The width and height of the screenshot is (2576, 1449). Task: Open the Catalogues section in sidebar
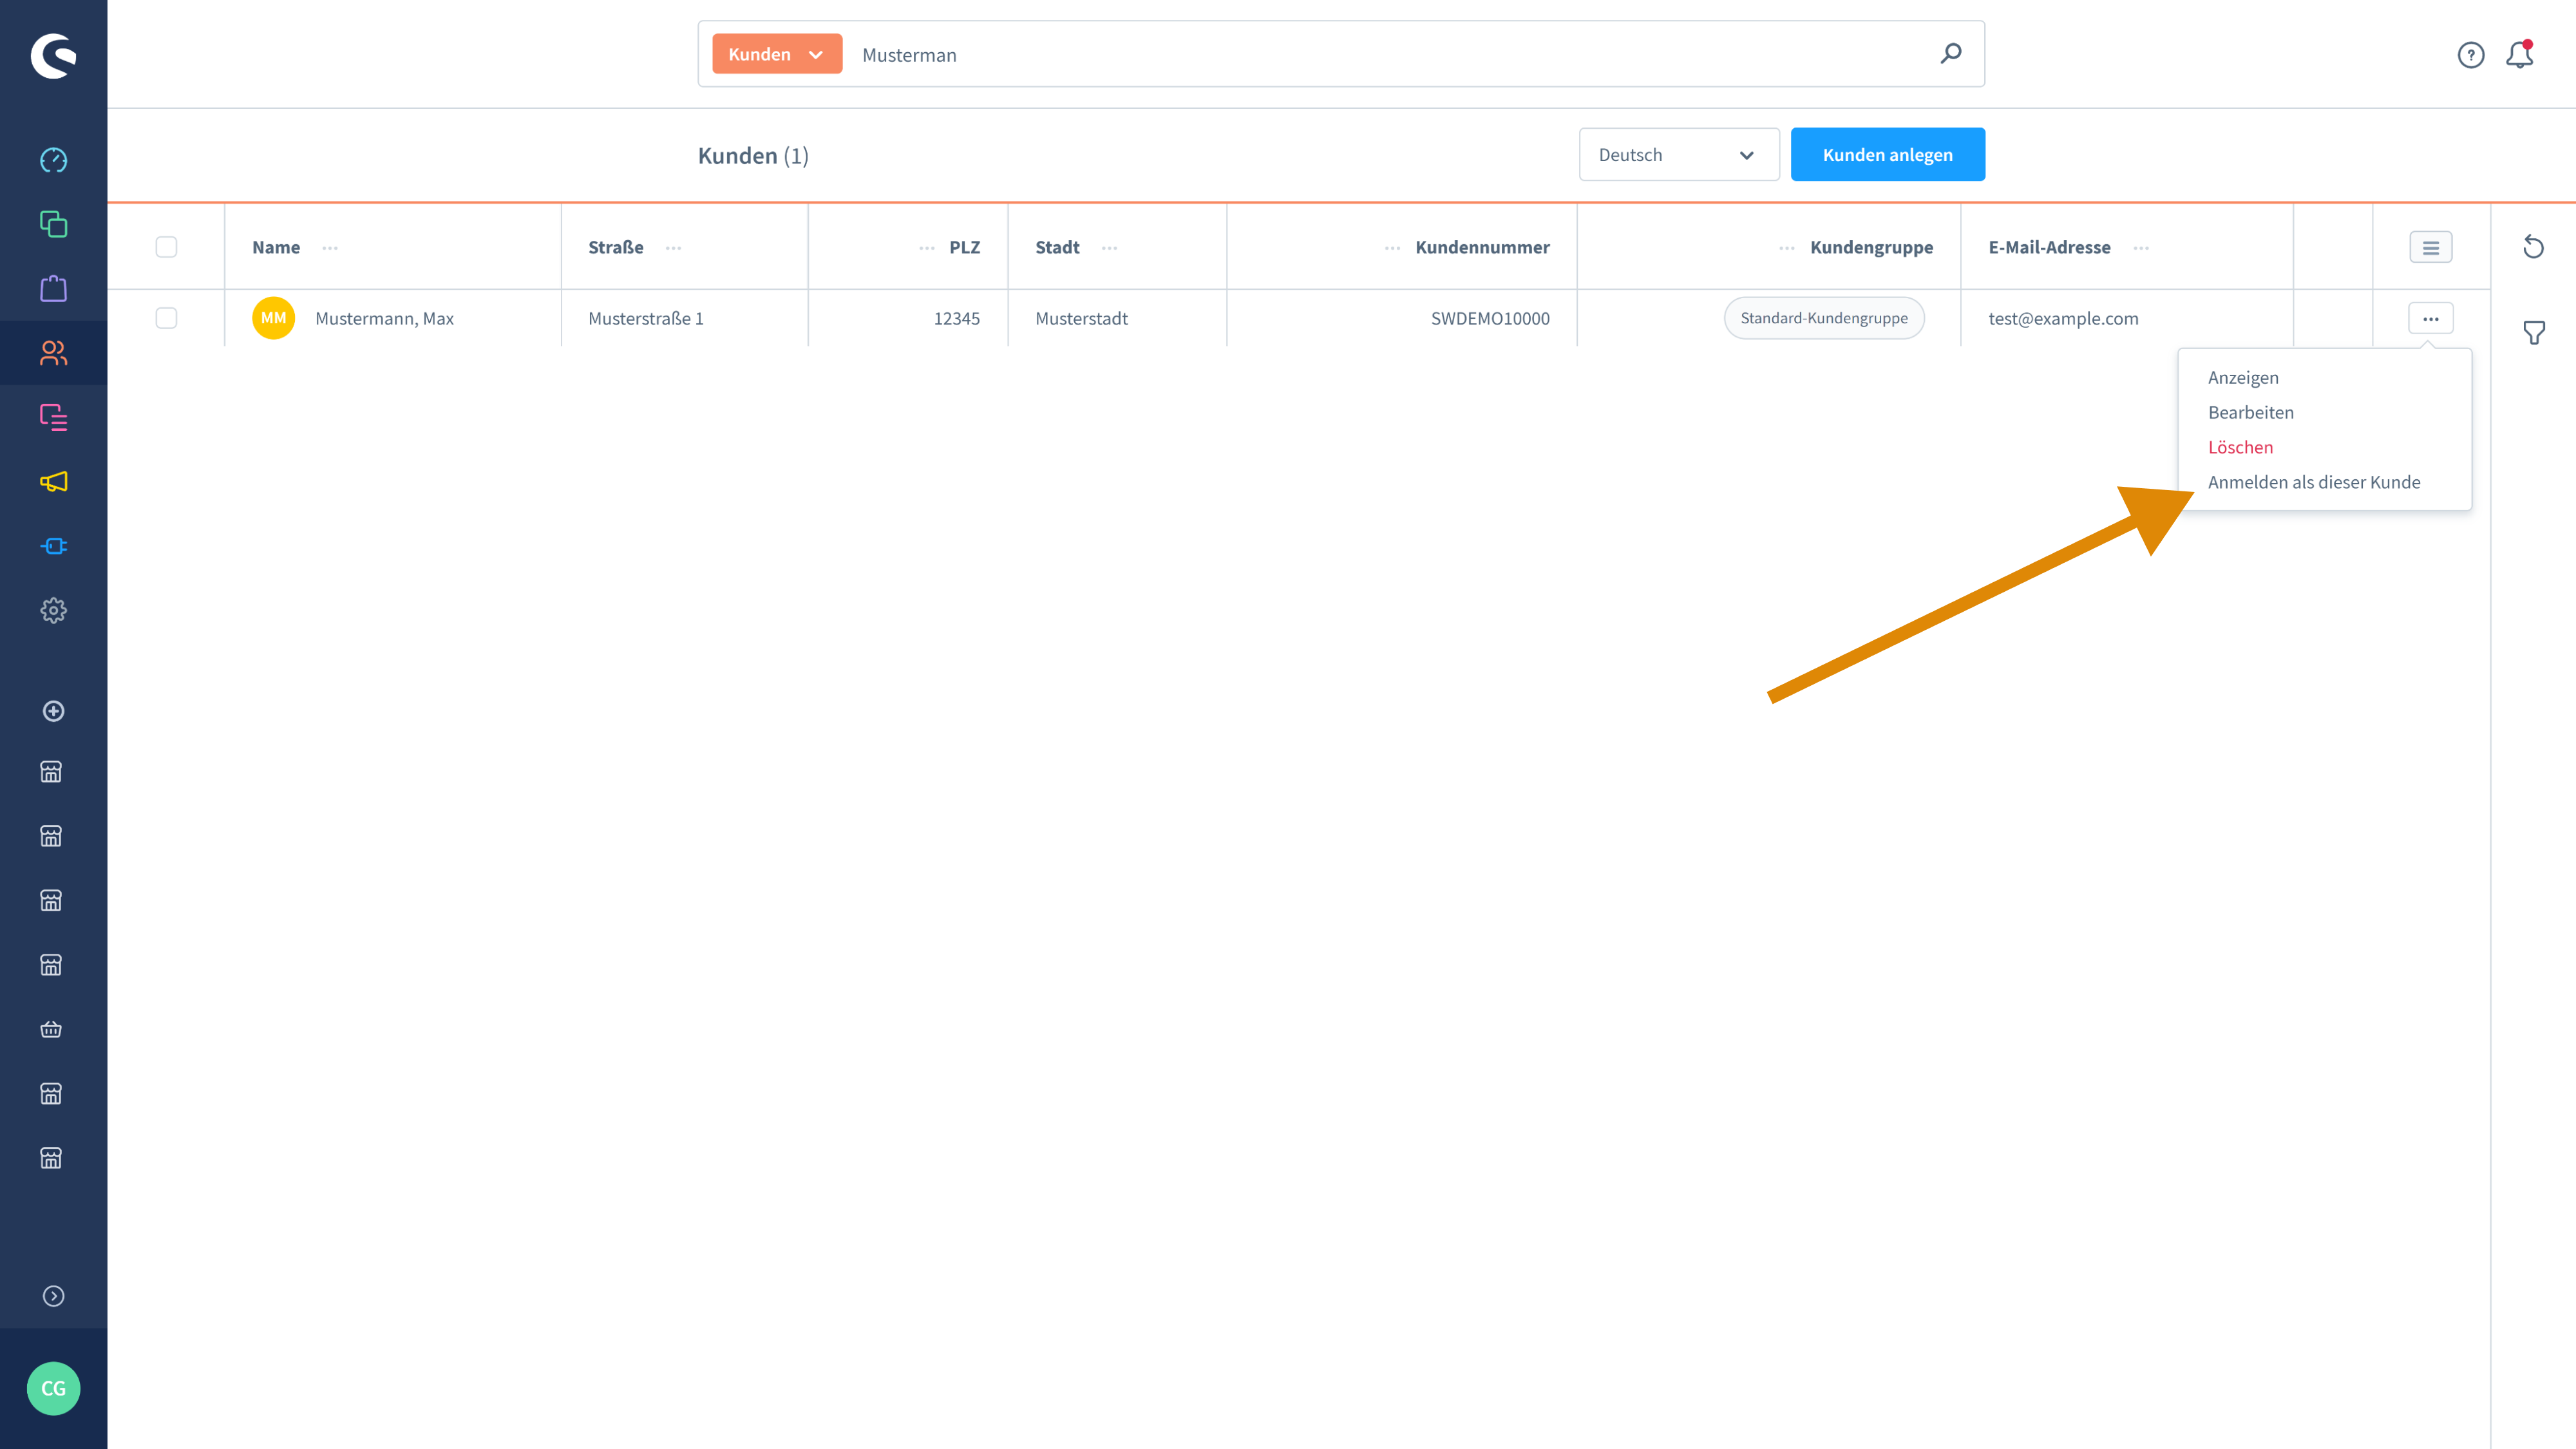53,224
